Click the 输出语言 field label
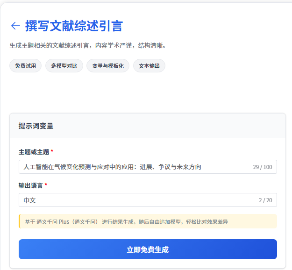The width and height of the screenshot is (292, 270). click(x=30, y=185)
